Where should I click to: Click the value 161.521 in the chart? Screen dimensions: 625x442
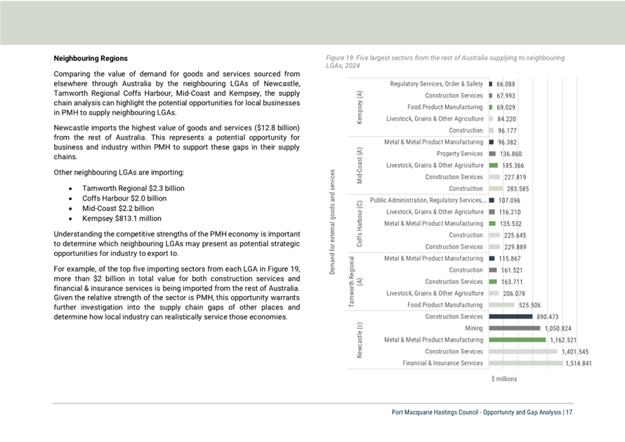[x=512, y=270]
